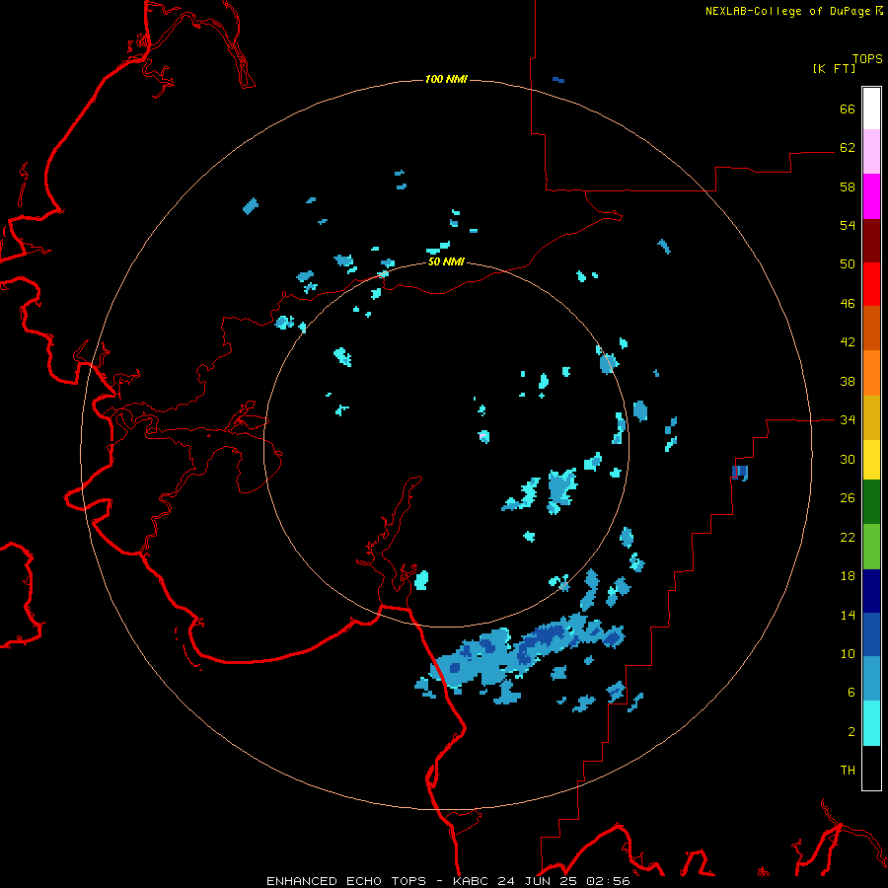The image size is (888, 888).
Task: Select the light blue swatch beside 6
Action: (x=871, y=679)
